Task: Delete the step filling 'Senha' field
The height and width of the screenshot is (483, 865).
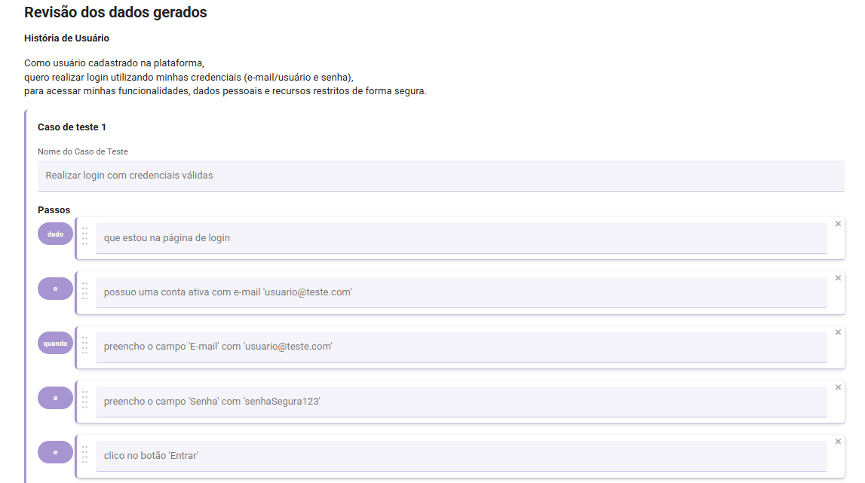Action: coord(838,387)
